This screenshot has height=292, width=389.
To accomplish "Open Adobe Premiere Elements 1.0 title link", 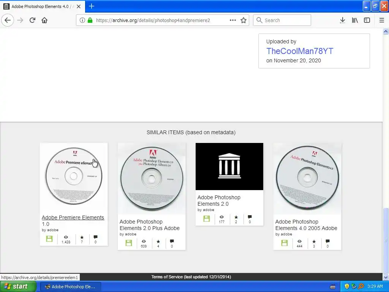I will tap(73, 221).
